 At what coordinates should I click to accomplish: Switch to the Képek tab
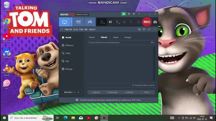[x=116, y=37]
